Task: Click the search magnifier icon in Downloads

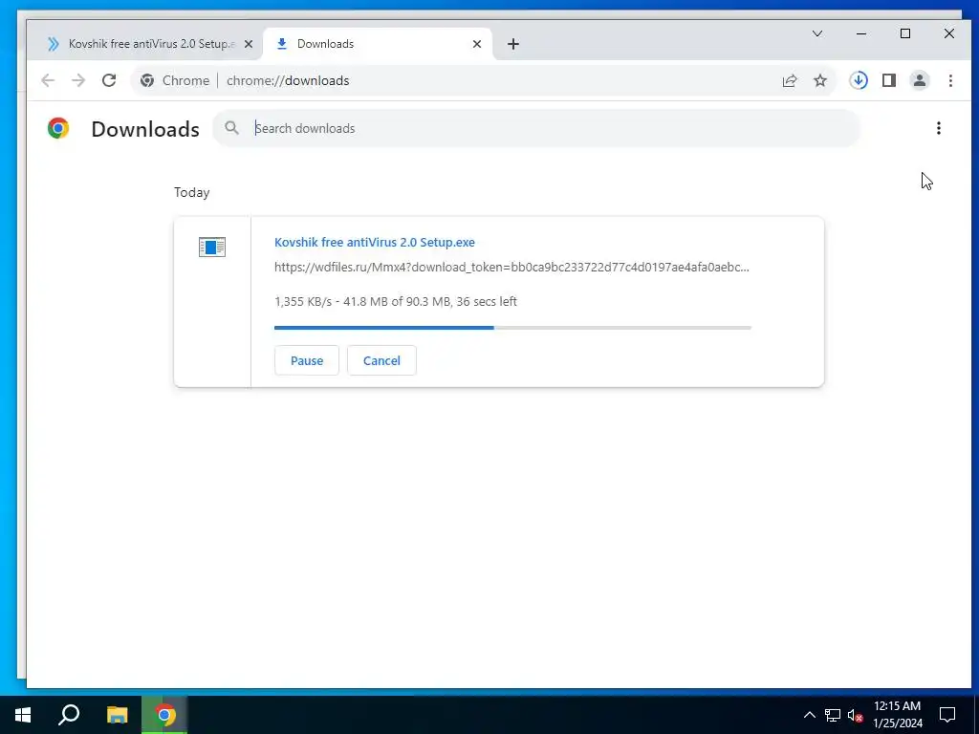Action: [231, 128]
